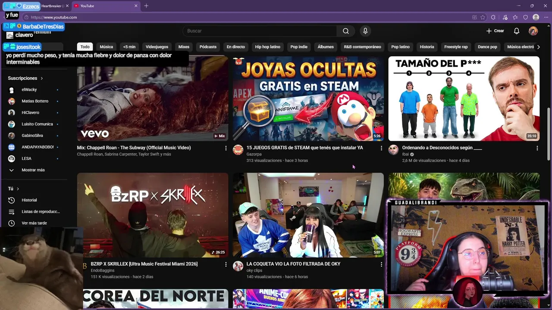Switch to the Heartbreaker tab
Viewport: 552px width, 310px height.
(52, 6)
